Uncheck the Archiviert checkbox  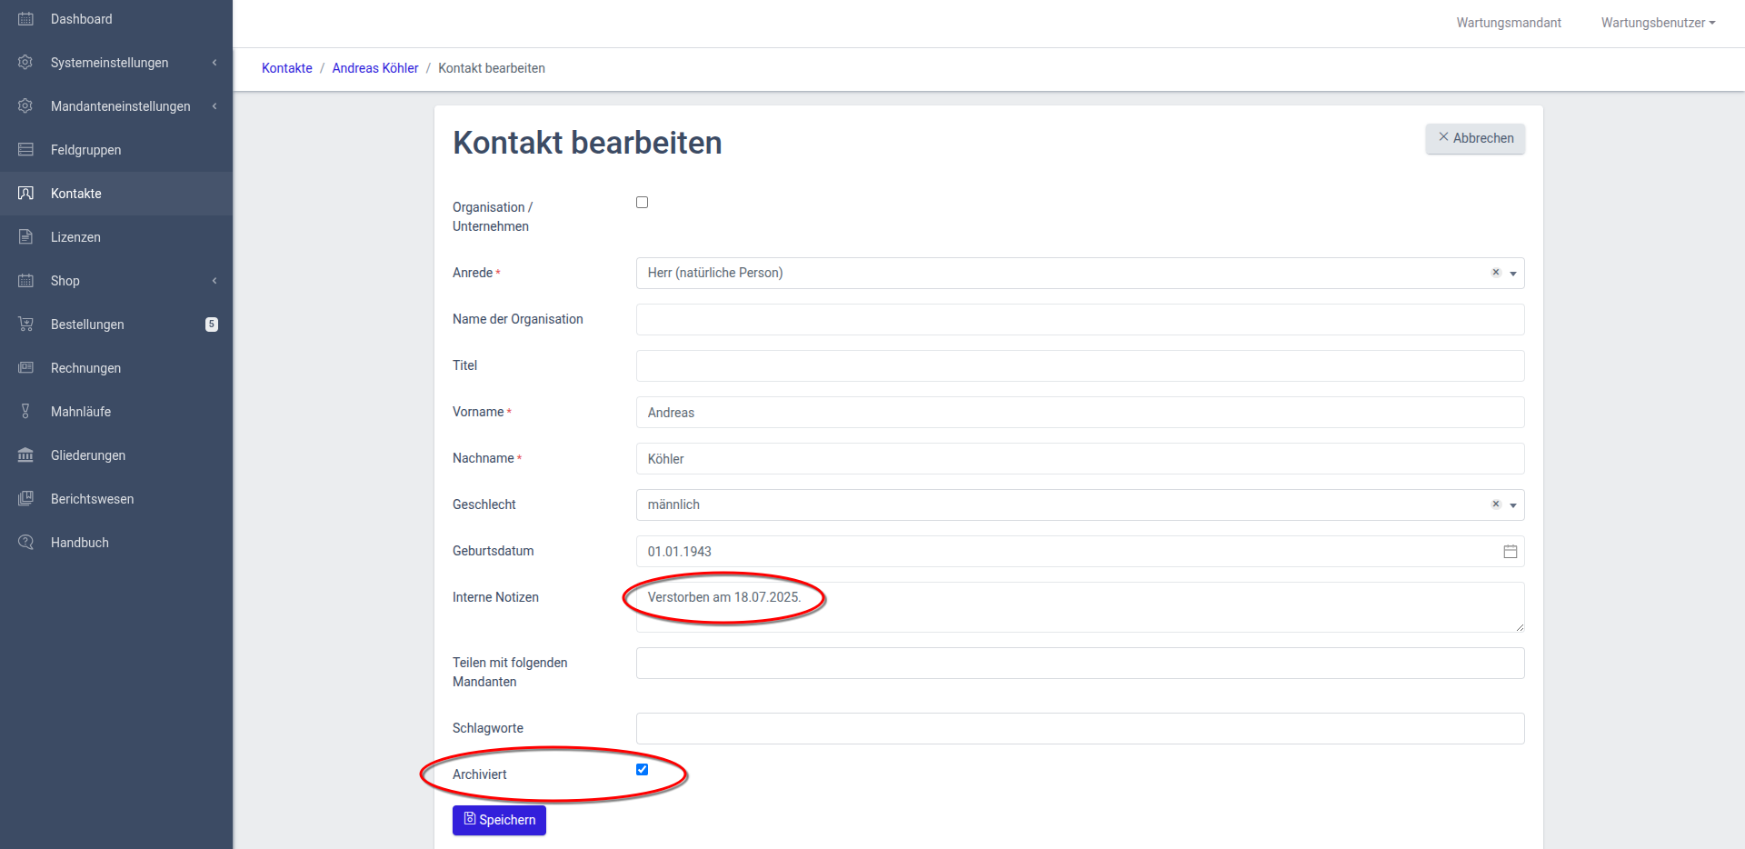coord(643,770)
